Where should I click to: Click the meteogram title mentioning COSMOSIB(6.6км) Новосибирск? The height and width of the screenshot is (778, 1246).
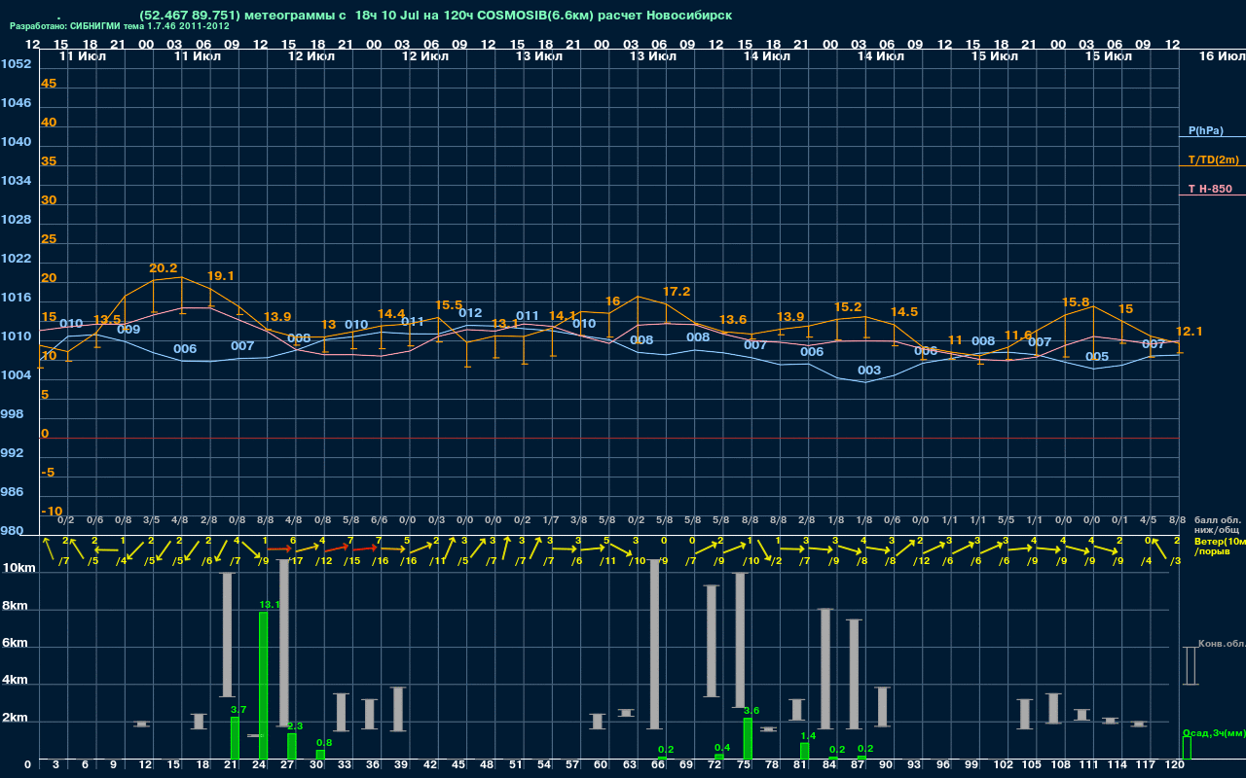pyautogui.click(x=436, y=16)
